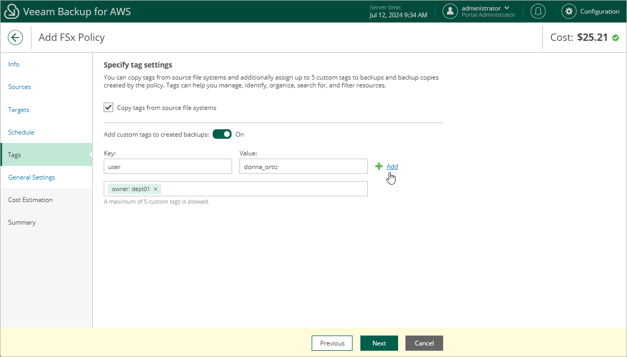Open the Cost Estimation step

click(x=30, y=200)
